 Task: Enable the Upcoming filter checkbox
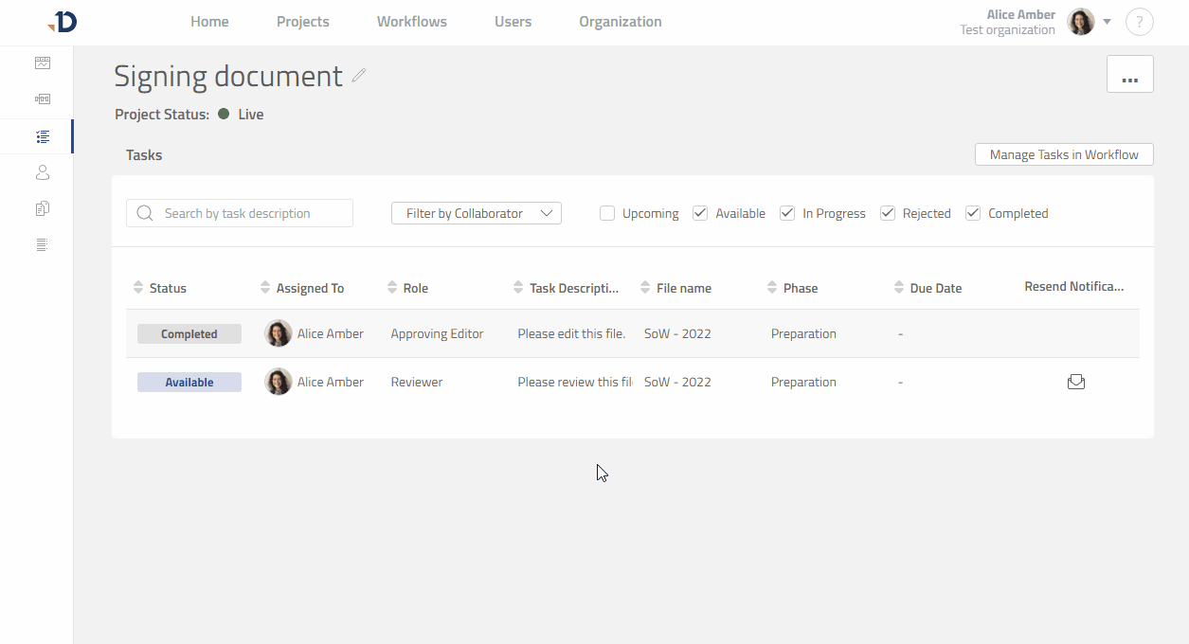tap(606, 213)
